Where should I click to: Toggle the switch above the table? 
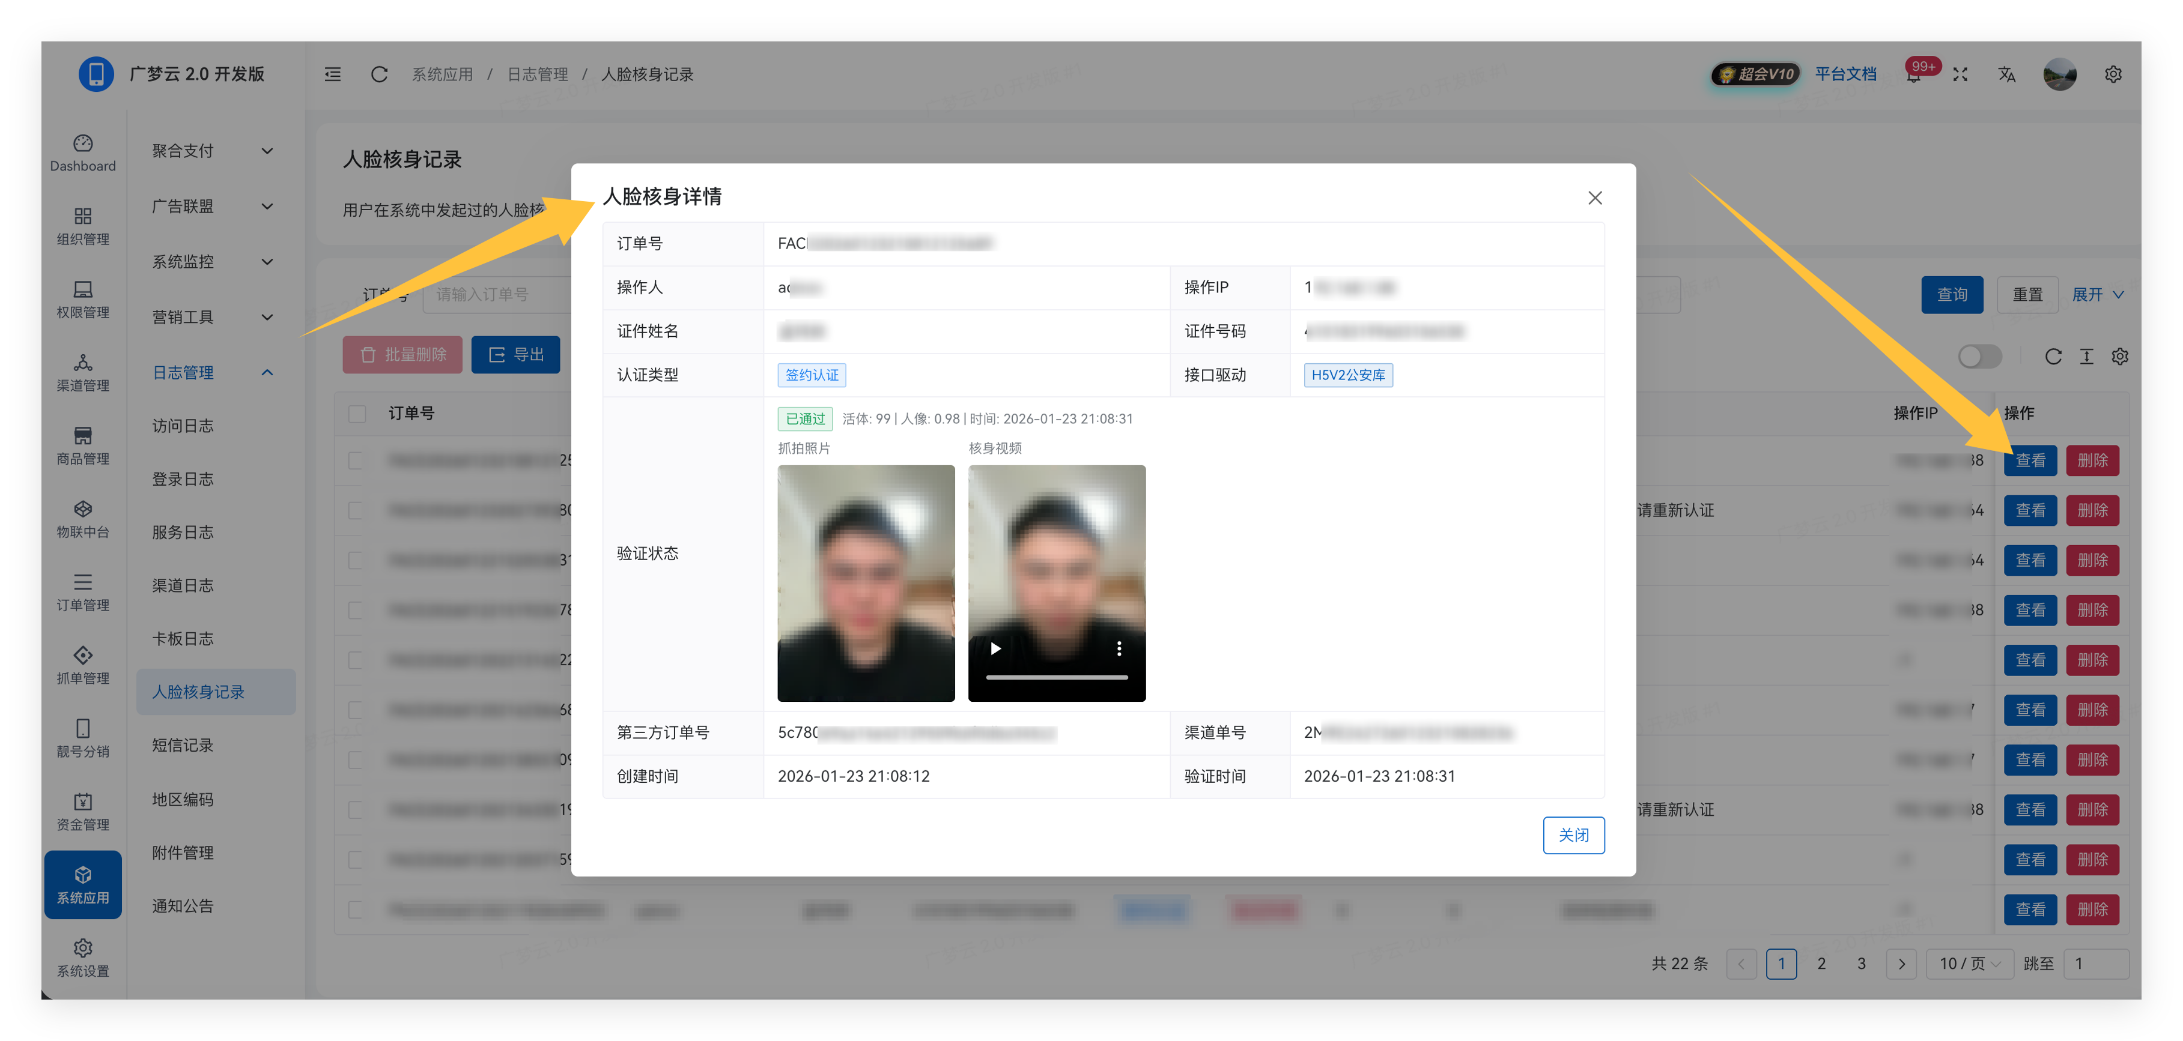click(x=1979, y=357)
